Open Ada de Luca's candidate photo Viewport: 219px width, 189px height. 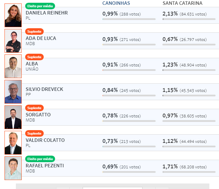13,41
